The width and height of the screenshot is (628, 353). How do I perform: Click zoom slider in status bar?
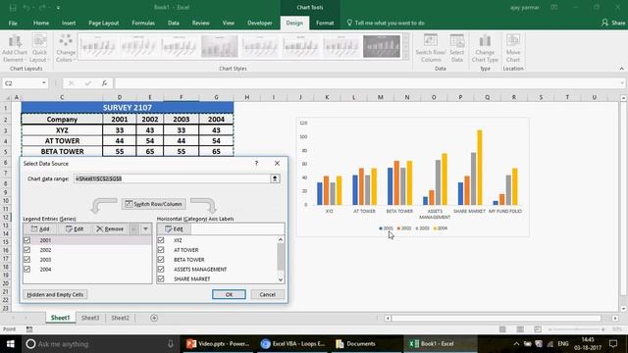[x=577, y=329]
